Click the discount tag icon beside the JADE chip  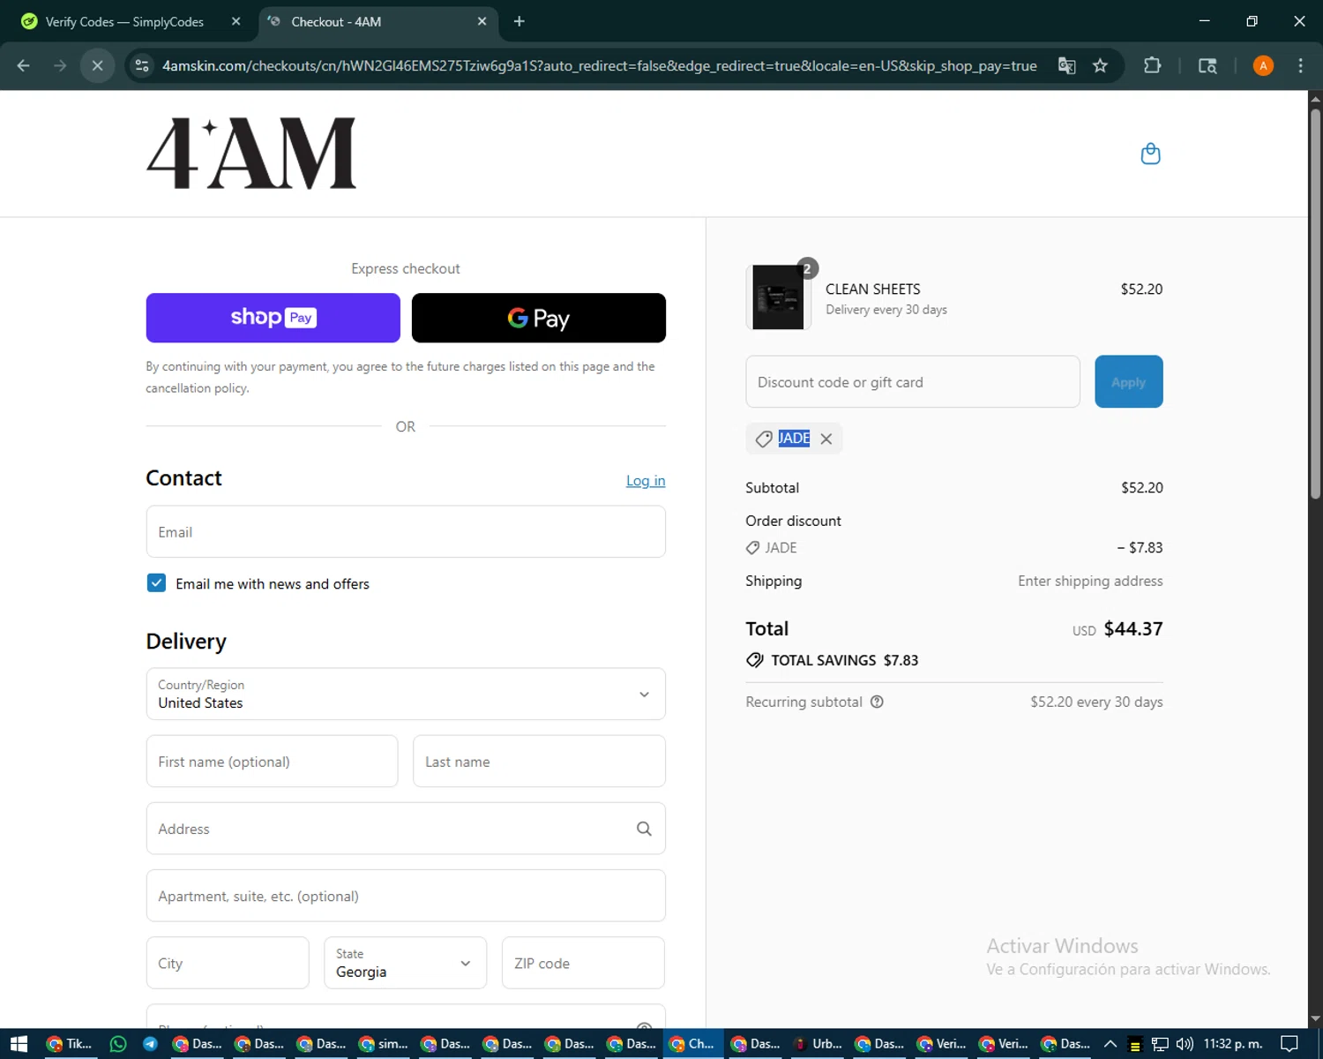pos(764,439)
